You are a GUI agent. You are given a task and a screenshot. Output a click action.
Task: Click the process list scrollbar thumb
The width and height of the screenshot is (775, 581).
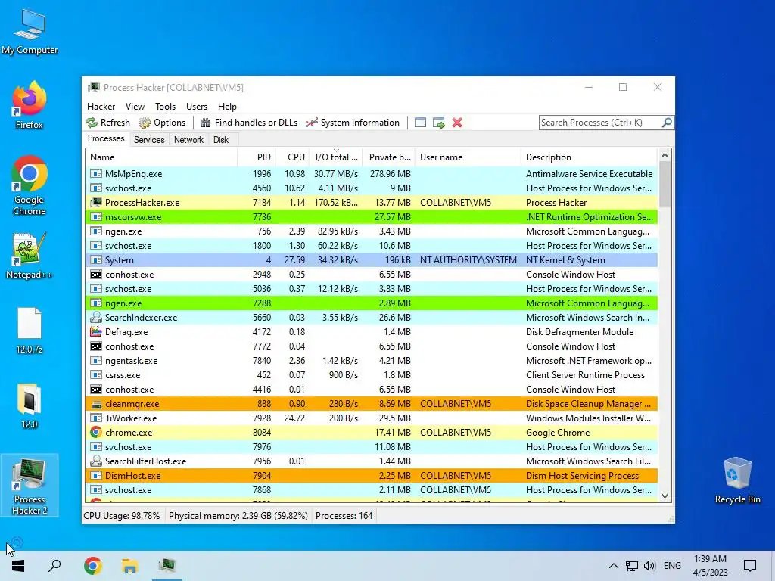click(665, 184)
